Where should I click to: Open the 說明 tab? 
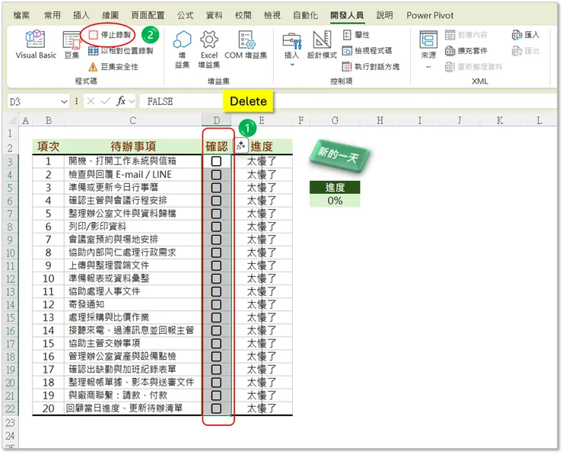tap(384, 15)
